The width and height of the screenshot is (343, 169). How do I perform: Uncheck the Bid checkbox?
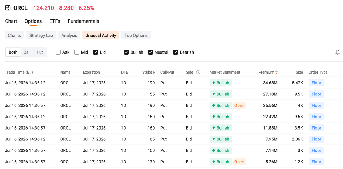click(96, 52)
